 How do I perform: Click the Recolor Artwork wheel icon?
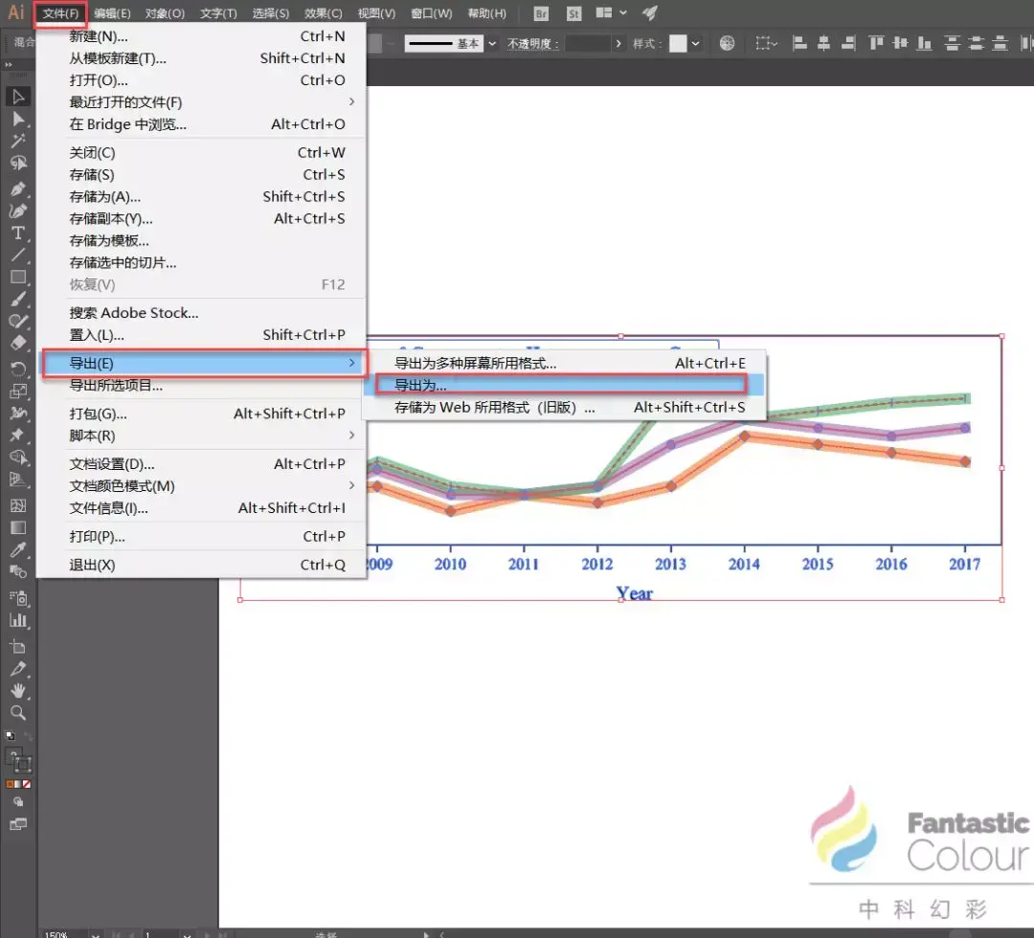click(x=727, y=43)
